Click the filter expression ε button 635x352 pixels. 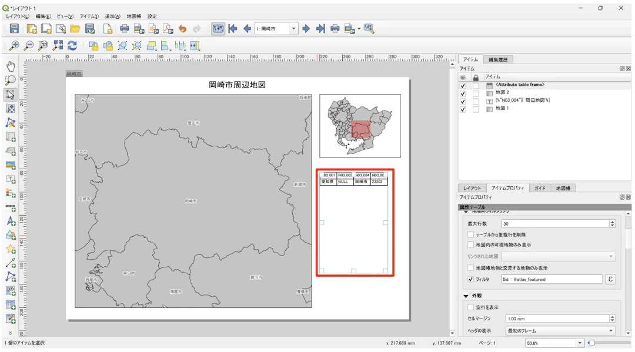click(610, 280)
